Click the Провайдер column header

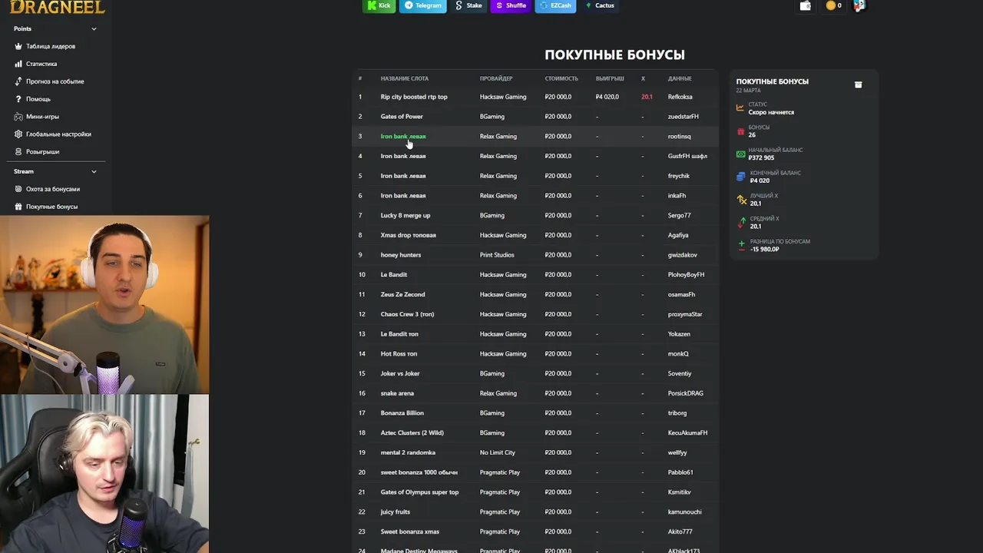pyautogui.click(x=496, y=78)
